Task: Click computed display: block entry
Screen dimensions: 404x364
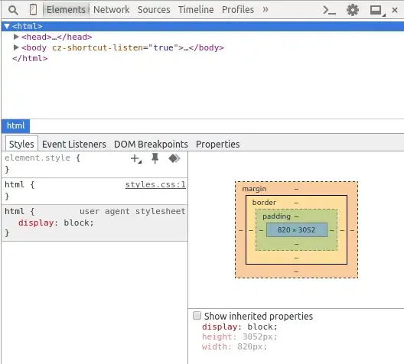Action: click(x=239, y=327)
